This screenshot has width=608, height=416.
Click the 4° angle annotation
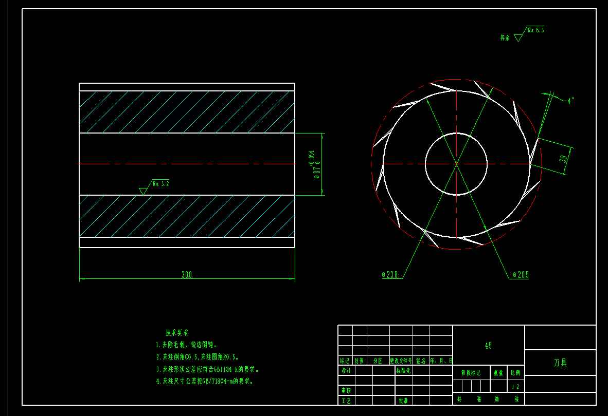click(x=570, y=101)
